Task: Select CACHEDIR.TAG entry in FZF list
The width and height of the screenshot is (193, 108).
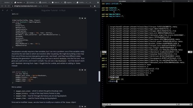Action: click(129, 75)
